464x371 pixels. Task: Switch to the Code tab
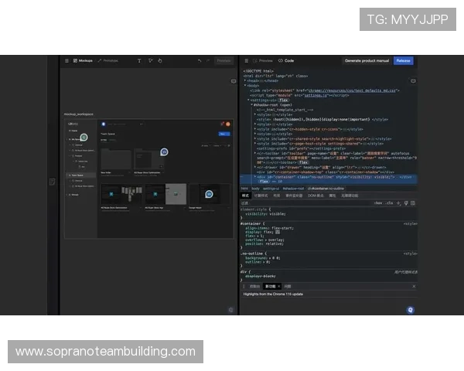(286, 60)
